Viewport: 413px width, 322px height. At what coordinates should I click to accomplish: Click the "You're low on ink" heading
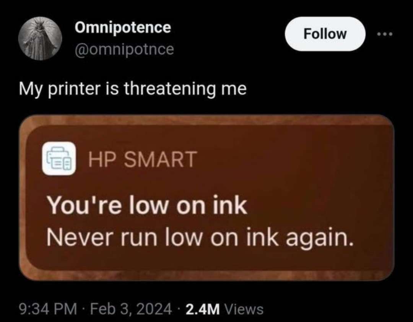[147, 205]
